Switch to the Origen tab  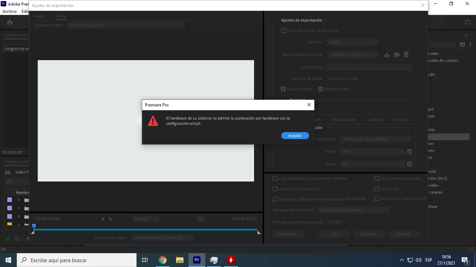(40, 16)
